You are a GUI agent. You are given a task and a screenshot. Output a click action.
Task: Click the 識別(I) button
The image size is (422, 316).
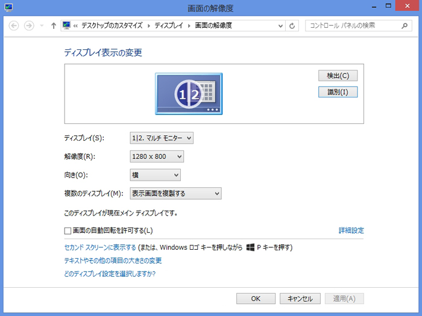click(338, 92)
